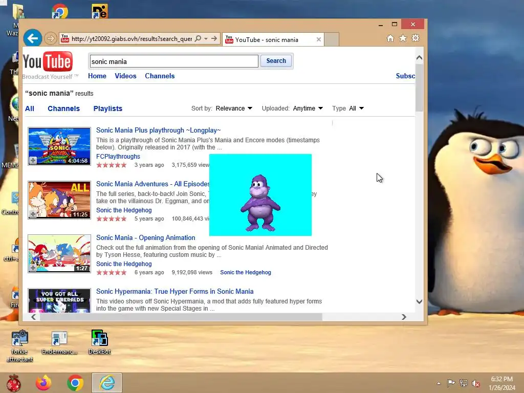Click the horizontal scrollbar right arrow
Viewport: 524px width, 393px height.
(404, 317)
